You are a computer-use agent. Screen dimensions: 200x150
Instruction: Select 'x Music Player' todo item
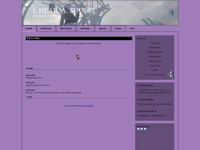(154, 66)
